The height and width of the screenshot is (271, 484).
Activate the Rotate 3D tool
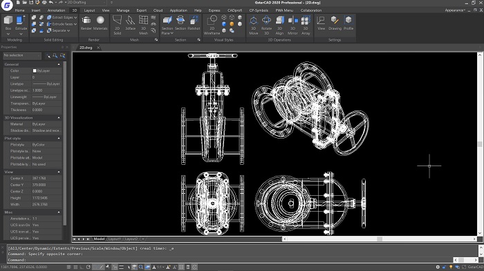tap(266, 25)
